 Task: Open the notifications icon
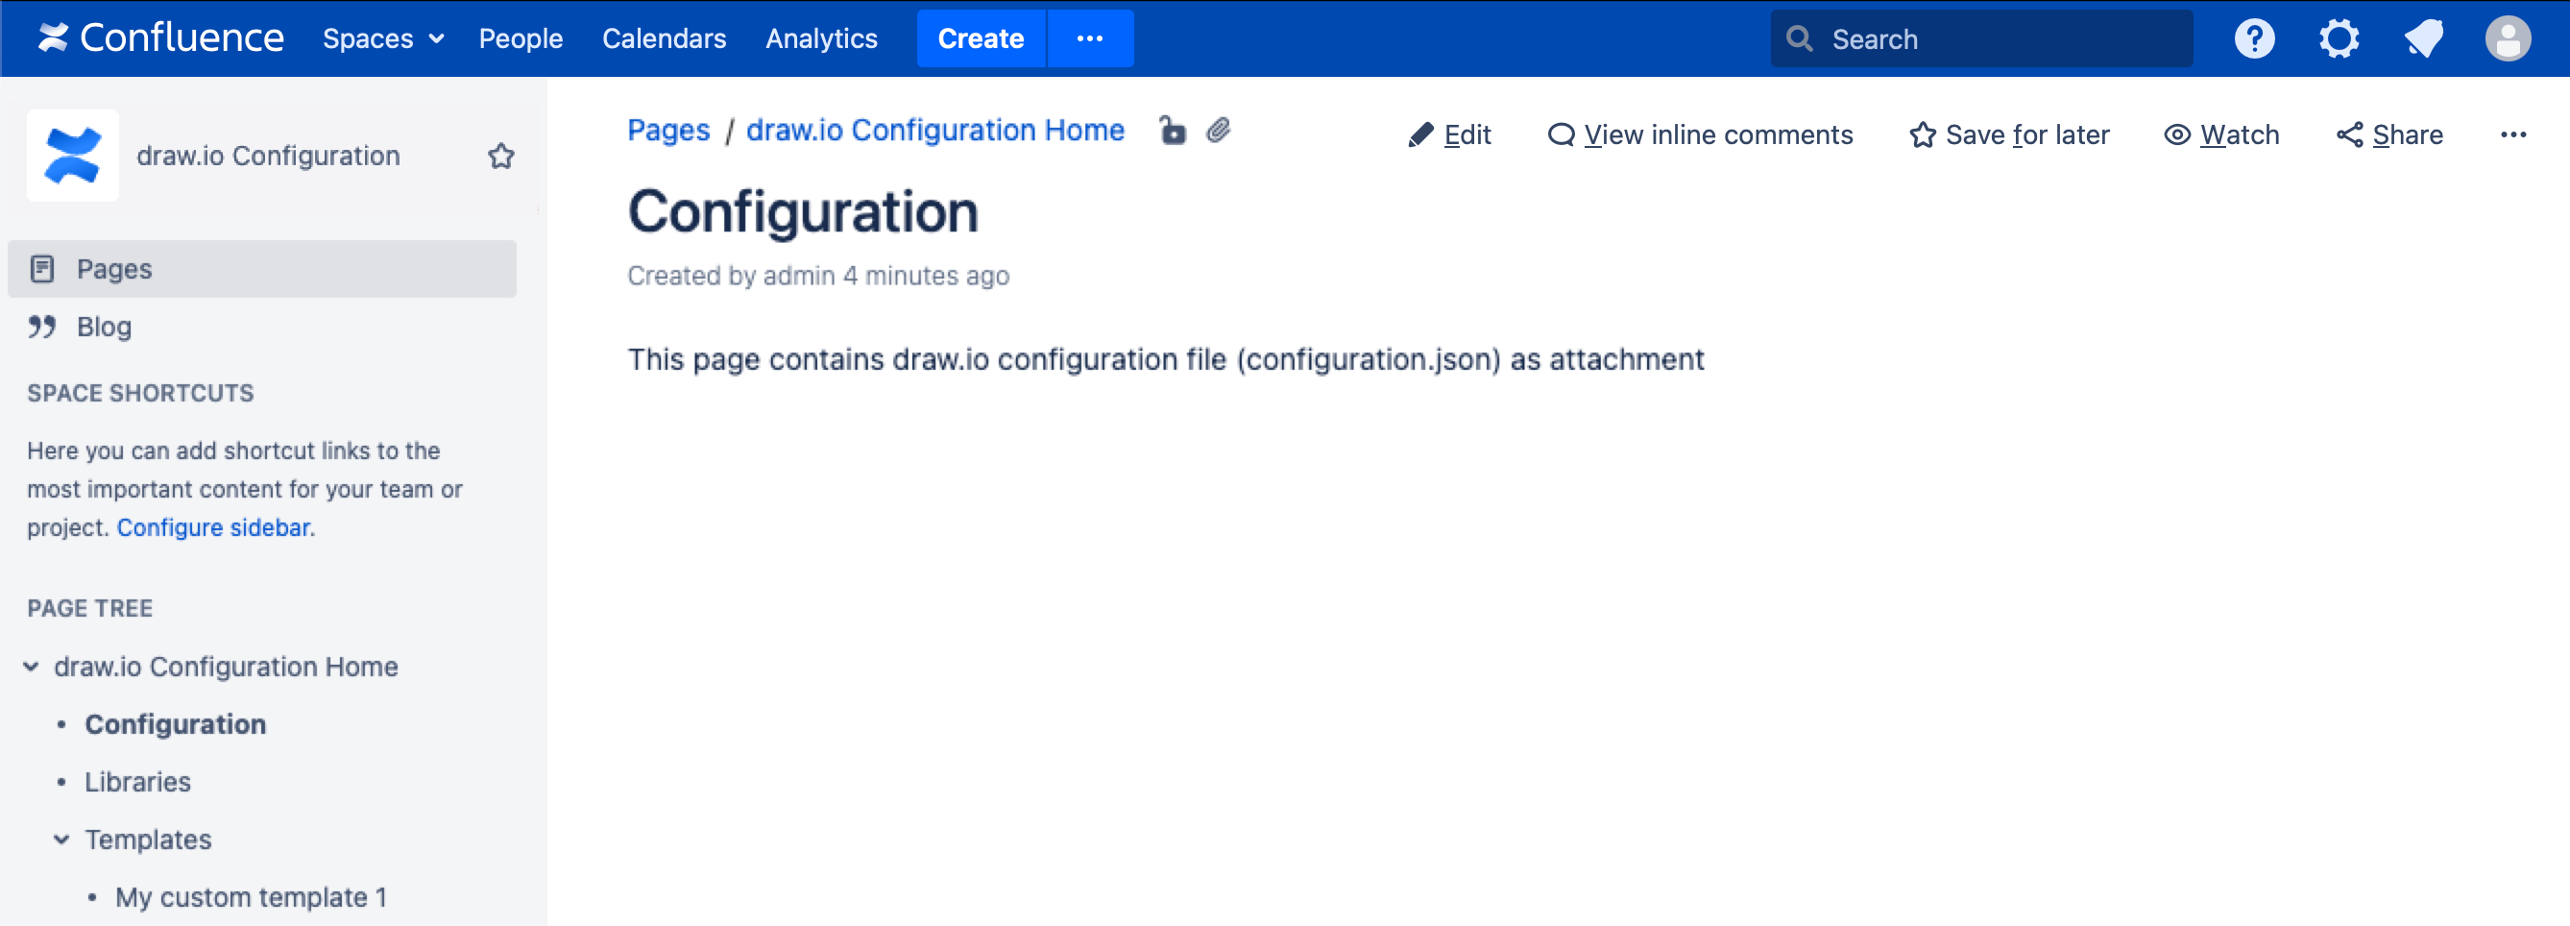2424,37
